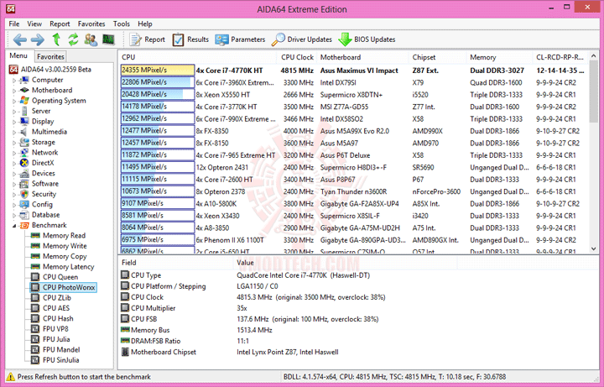Click the AIDA64 v3.00.2559 Beta root node
This screenshot has width=604, height=387.
tap(56, 70)
